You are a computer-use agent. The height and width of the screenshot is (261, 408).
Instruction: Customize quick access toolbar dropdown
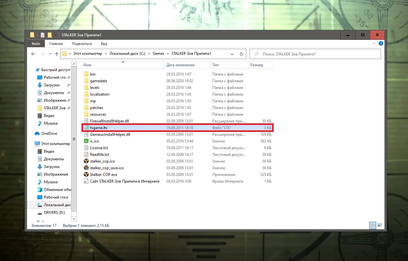tap(55, 35)
